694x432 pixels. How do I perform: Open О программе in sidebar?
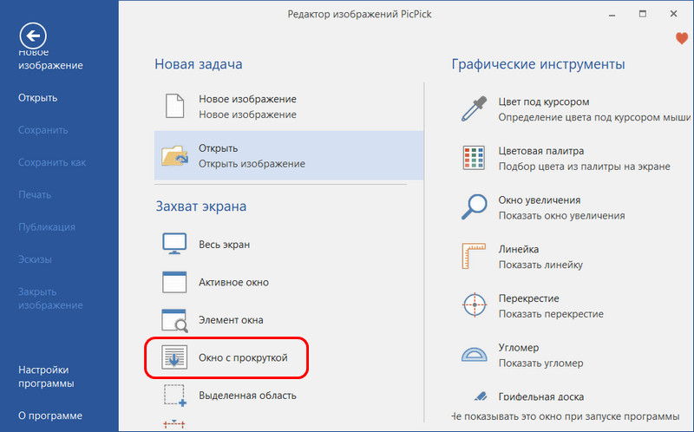pos(50,416)
